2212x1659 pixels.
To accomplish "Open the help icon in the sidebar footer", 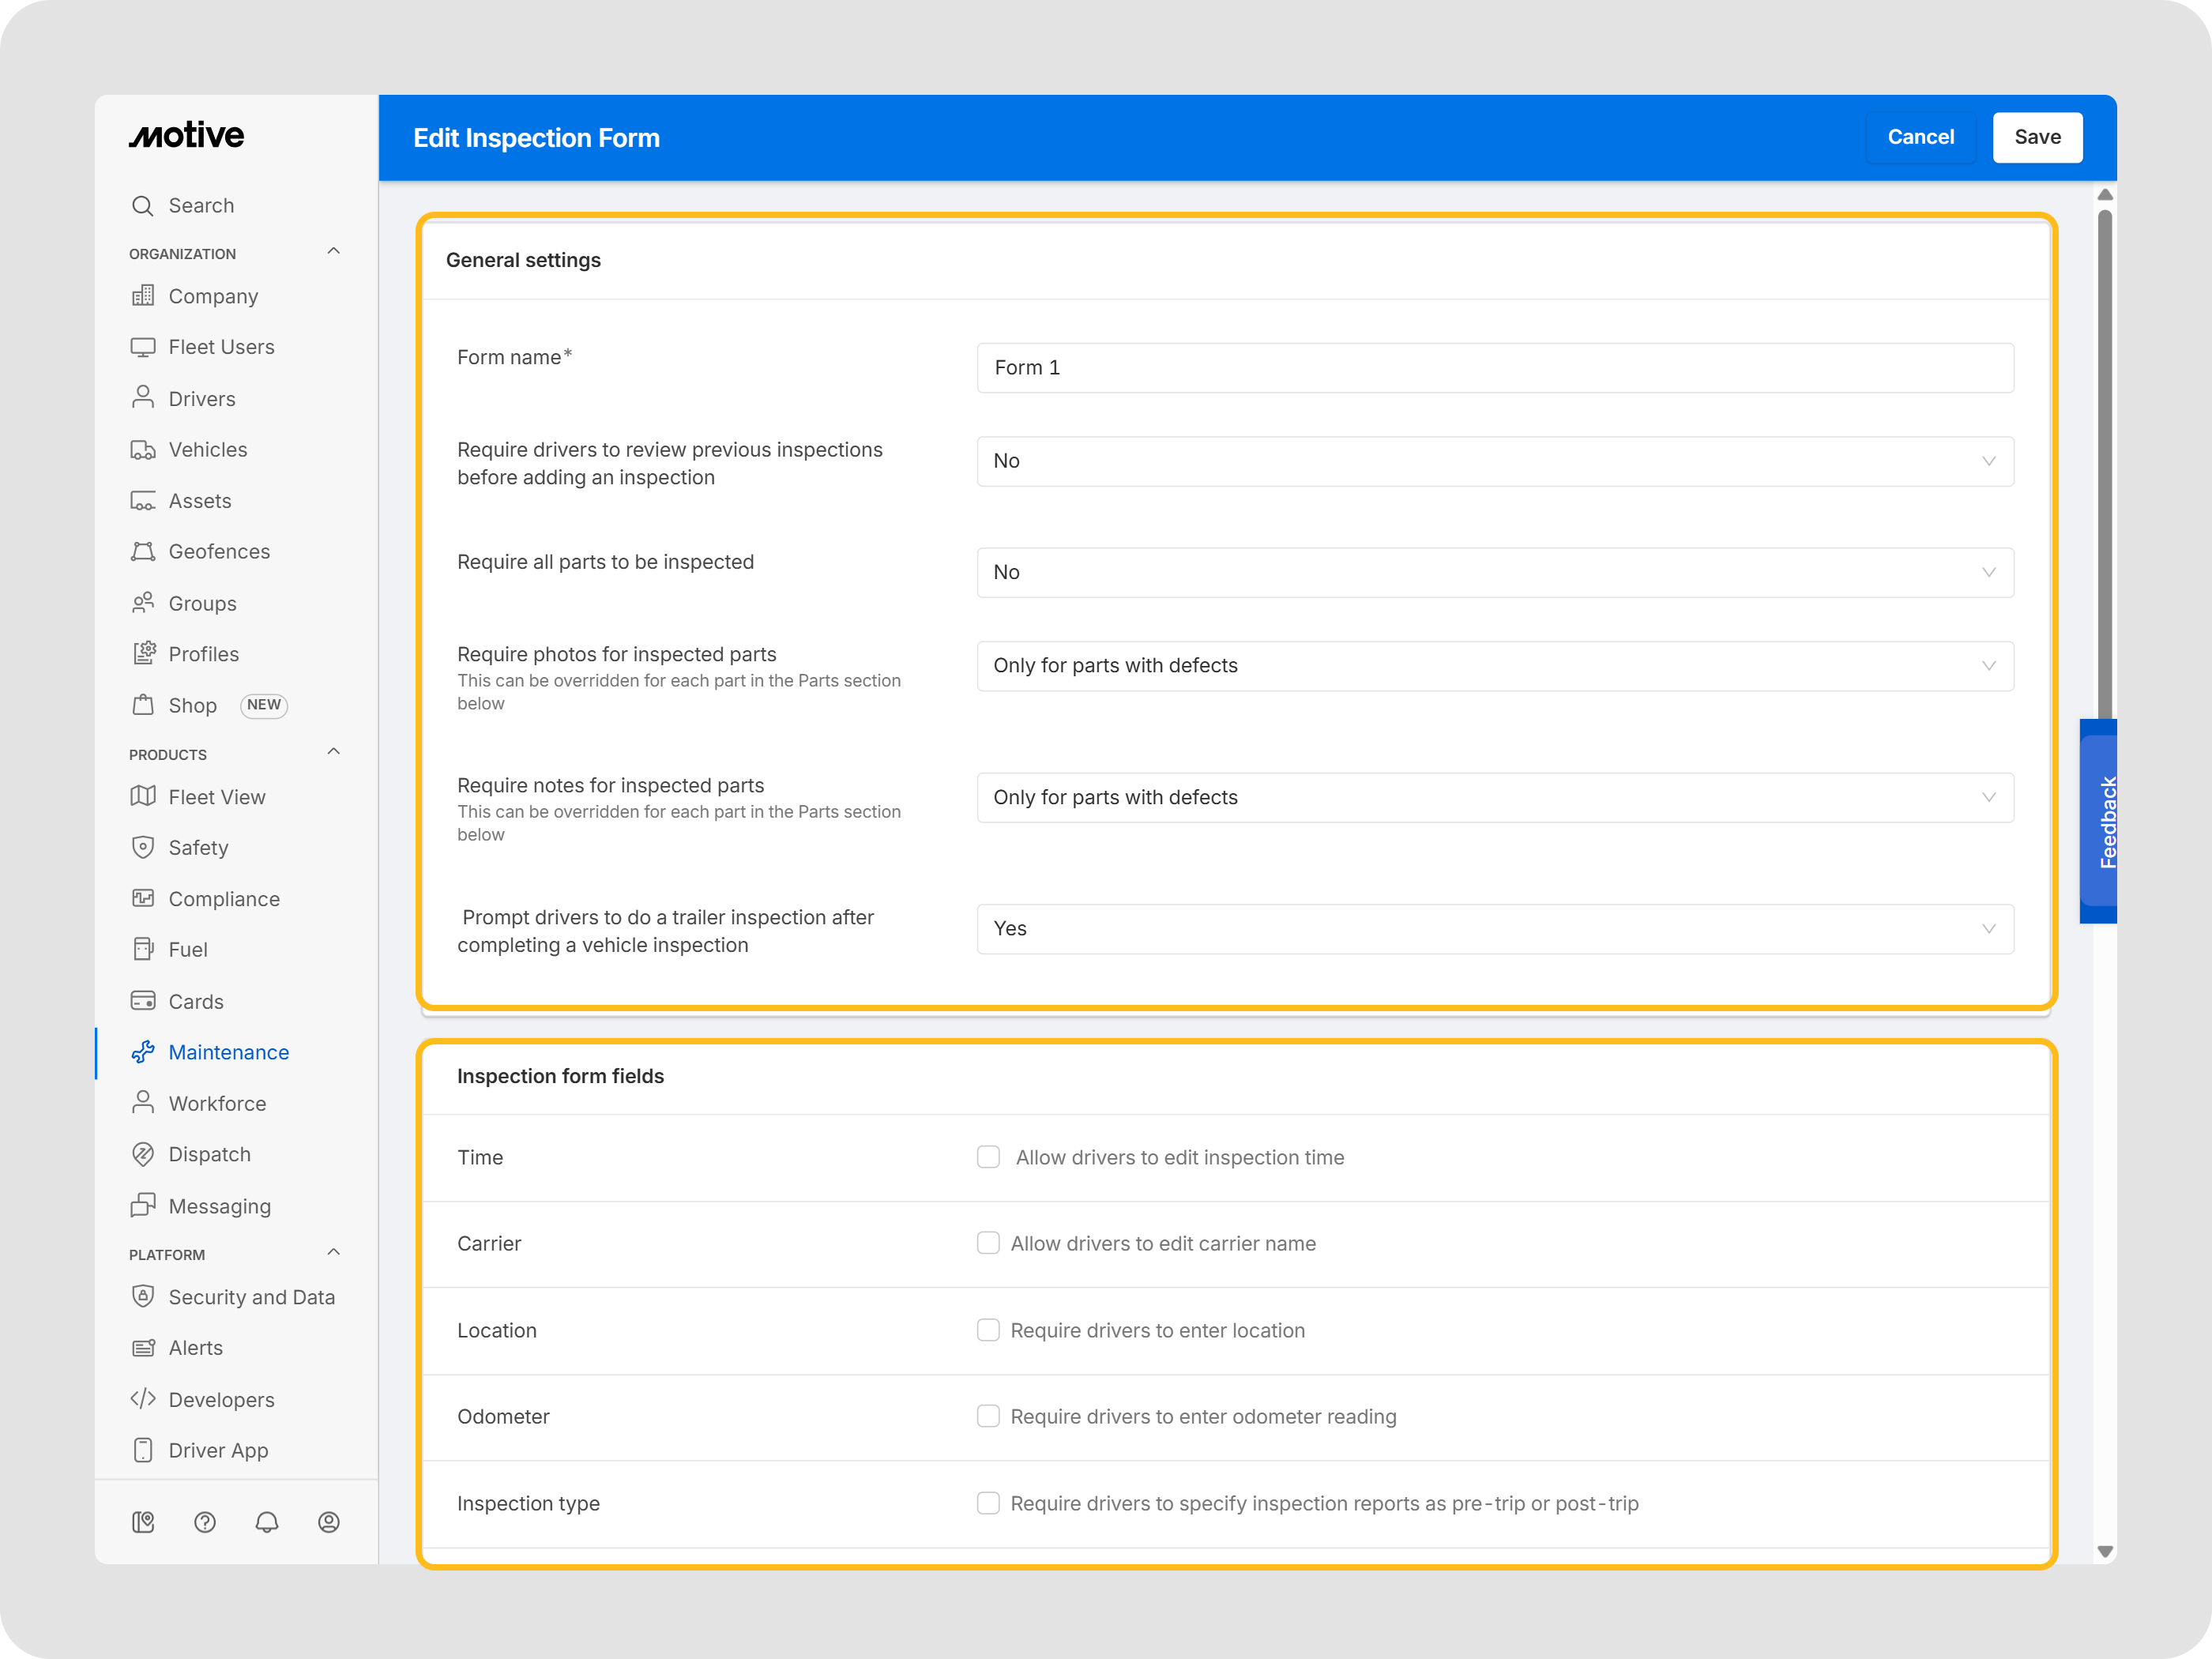I will [205, 1522].
